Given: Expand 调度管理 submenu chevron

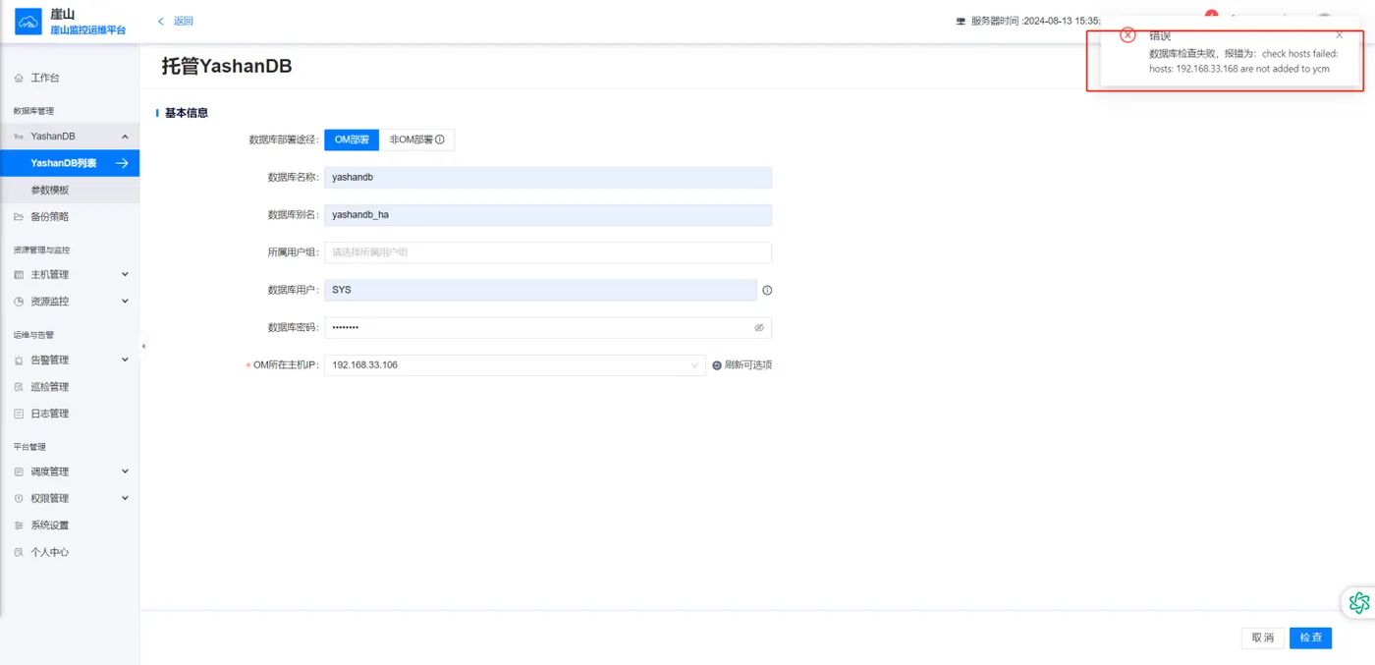Looking at the screenshot, I should (125, 471).
